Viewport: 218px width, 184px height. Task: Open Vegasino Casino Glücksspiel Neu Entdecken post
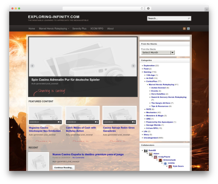(x=45, y=129)
